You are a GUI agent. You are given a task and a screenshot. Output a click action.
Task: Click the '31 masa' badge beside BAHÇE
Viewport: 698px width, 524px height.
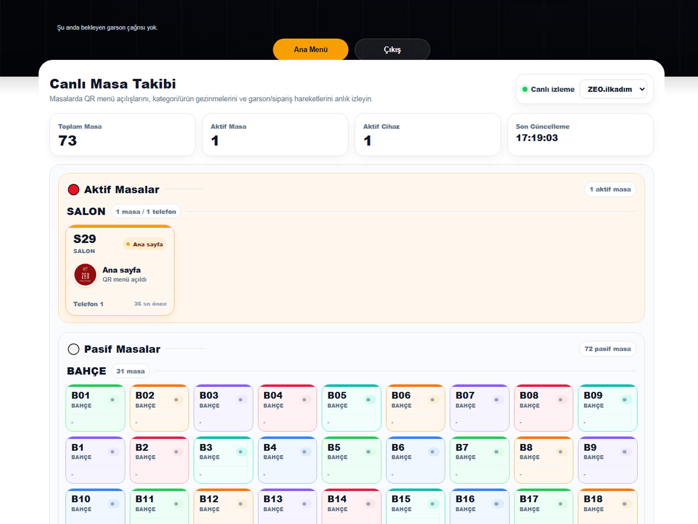point(130,371)
